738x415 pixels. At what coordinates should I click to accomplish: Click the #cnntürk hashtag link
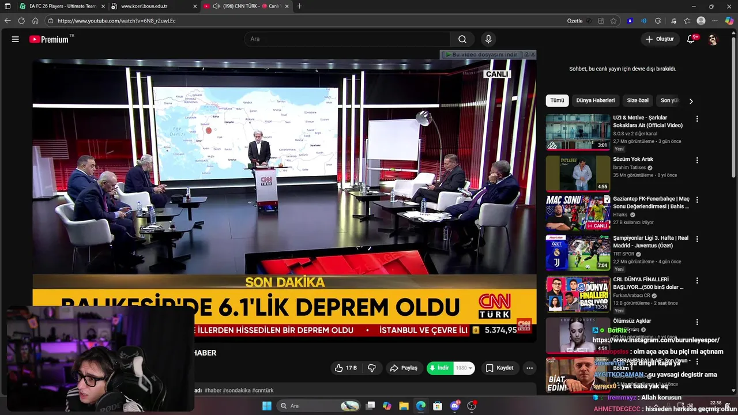[263, 390]
